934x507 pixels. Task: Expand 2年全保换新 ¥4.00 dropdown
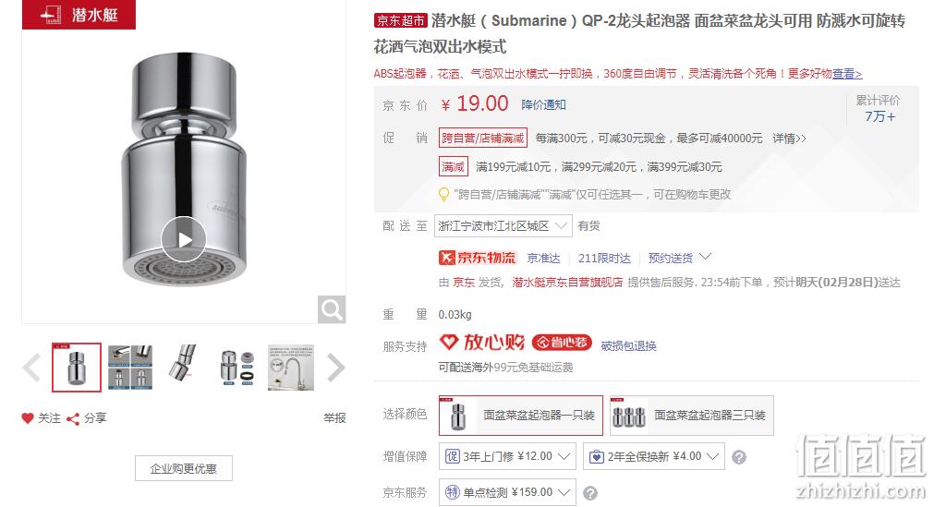(654, 456)
